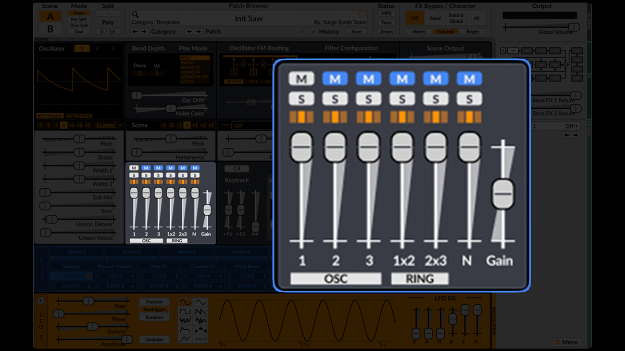
Task: Select the square wave LFO shape
Action: (185, 311)
